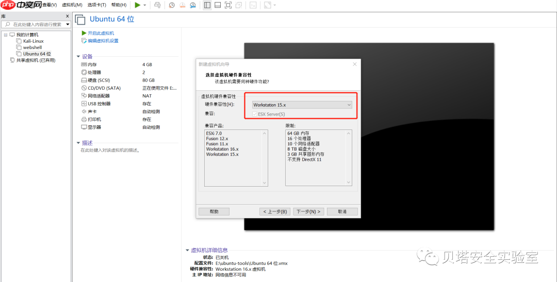Select webshell virtual machine in library

point(32,47)
